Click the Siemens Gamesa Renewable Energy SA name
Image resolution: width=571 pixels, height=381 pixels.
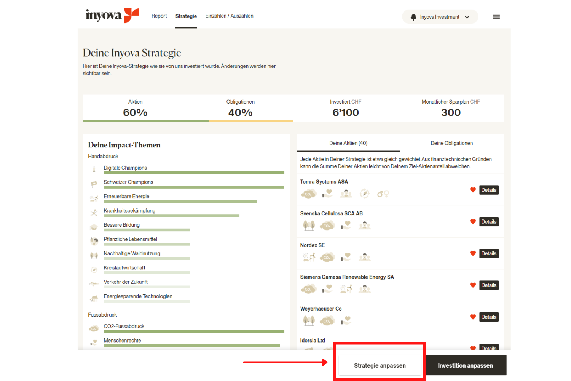click(x=347, y=277)
